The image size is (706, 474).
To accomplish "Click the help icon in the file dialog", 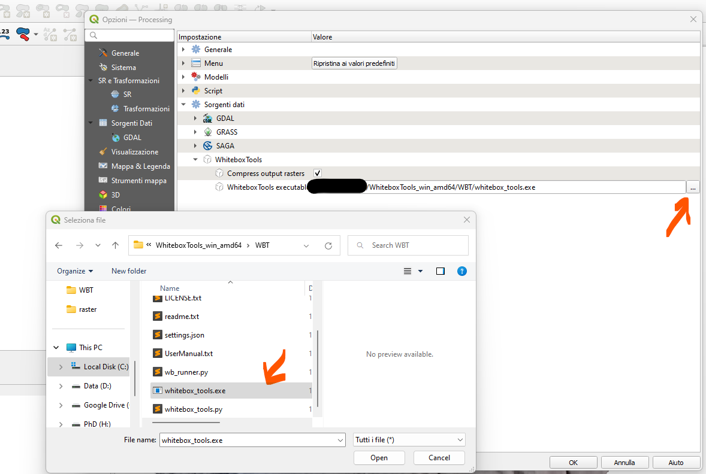I will [461, 271].
